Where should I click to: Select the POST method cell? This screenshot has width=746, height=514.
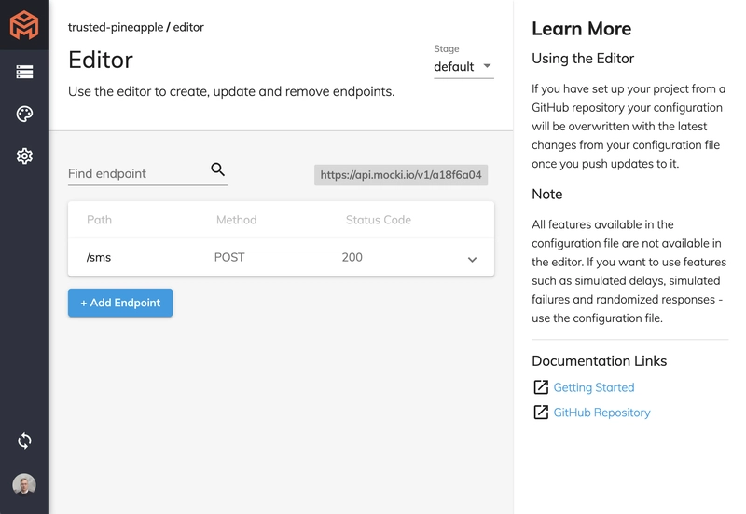pos(229,257)
